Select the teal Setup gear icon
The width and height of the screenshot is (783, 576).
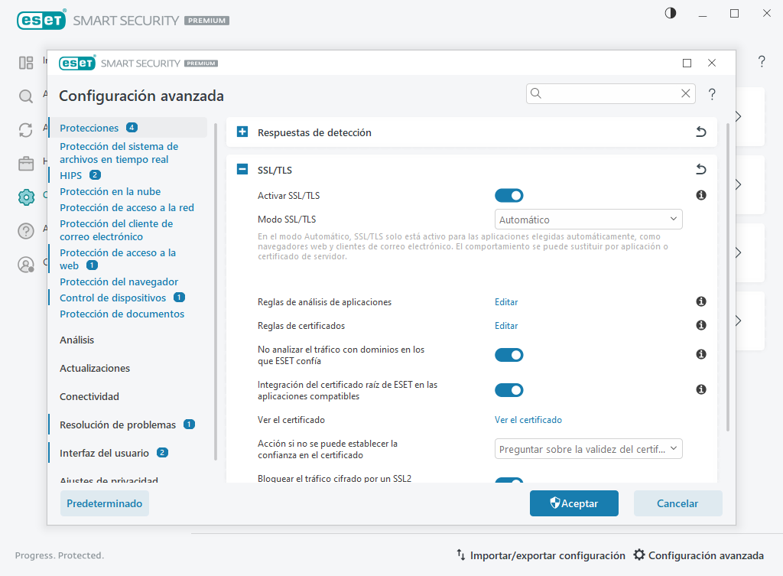(x=26, y=197)
